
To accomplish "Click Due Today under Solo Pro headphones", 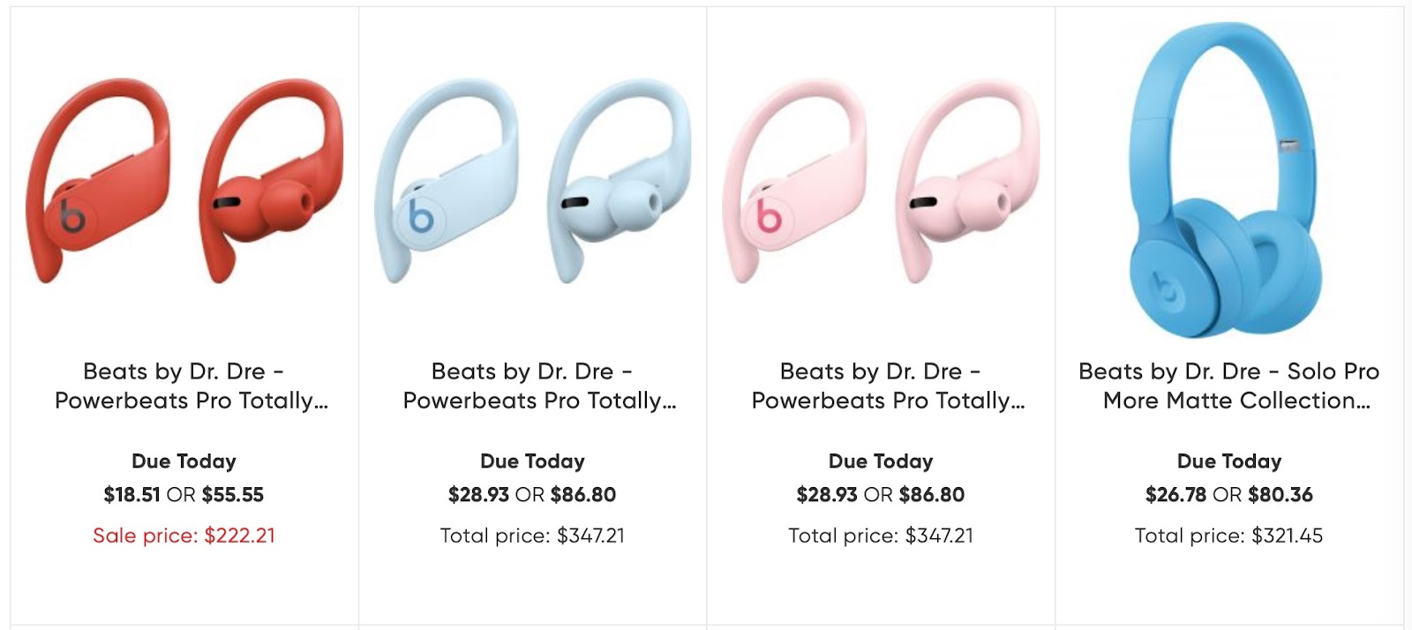I will coord(1229,461).
